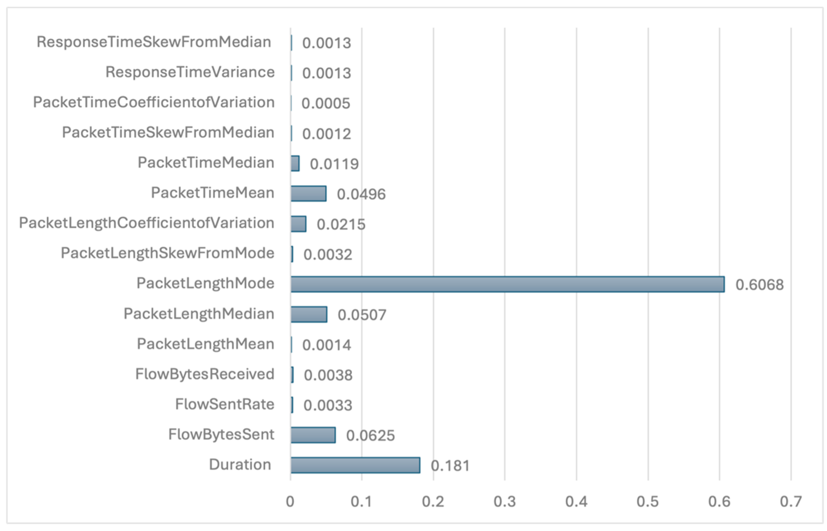
Task: Select the PacketLengthMedian bar
Action: pos(309,314)
